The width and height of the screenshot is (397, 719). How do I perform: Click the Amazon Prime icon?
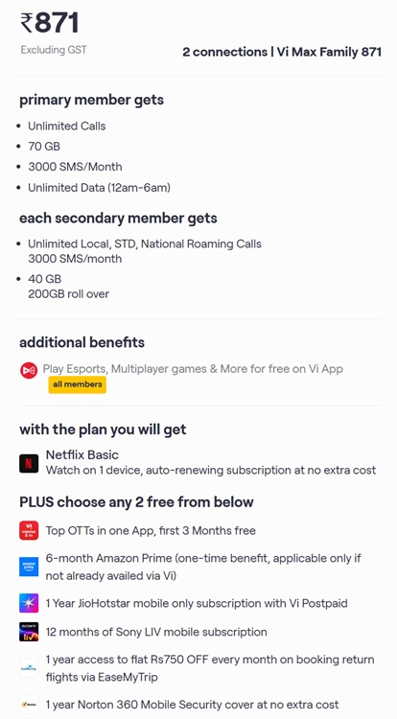tap(29, 567)
